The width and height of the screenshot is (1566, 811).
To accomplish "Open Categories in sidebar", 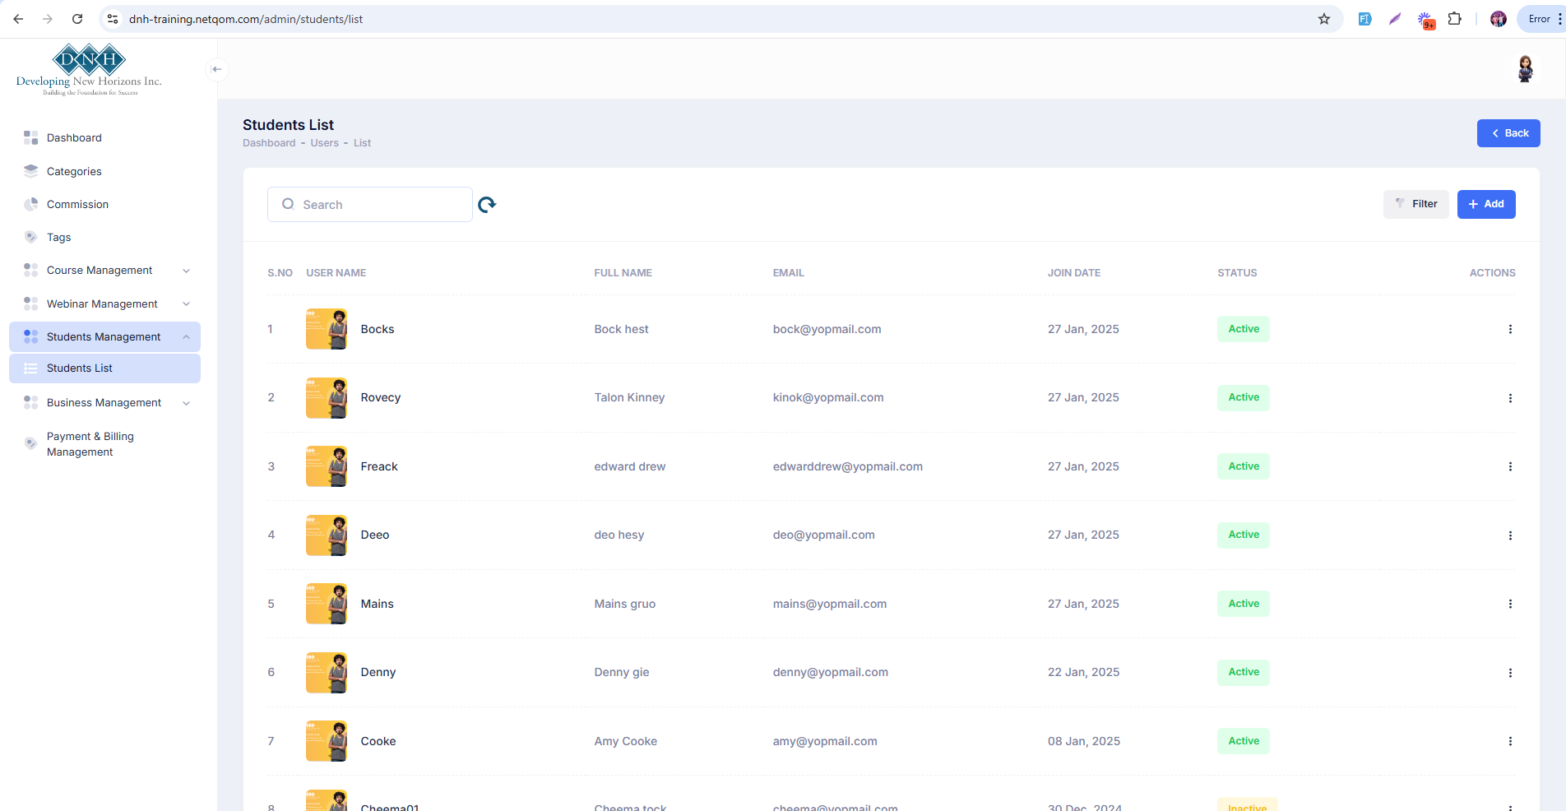I will (104, 172).
